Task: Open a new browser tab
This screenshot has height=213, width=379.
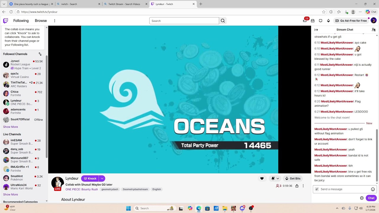Action: [x=201, y=4]
